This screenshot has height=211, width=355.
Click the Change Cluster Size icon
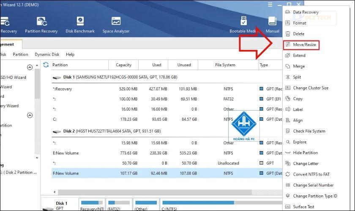(x=288, y=88)
